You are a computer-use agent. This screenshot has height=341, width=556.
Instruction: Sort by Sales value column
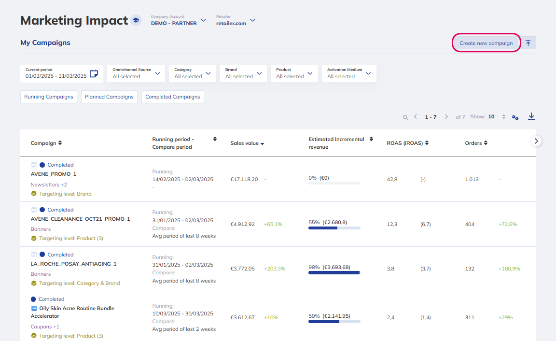[x=247, y=143]
